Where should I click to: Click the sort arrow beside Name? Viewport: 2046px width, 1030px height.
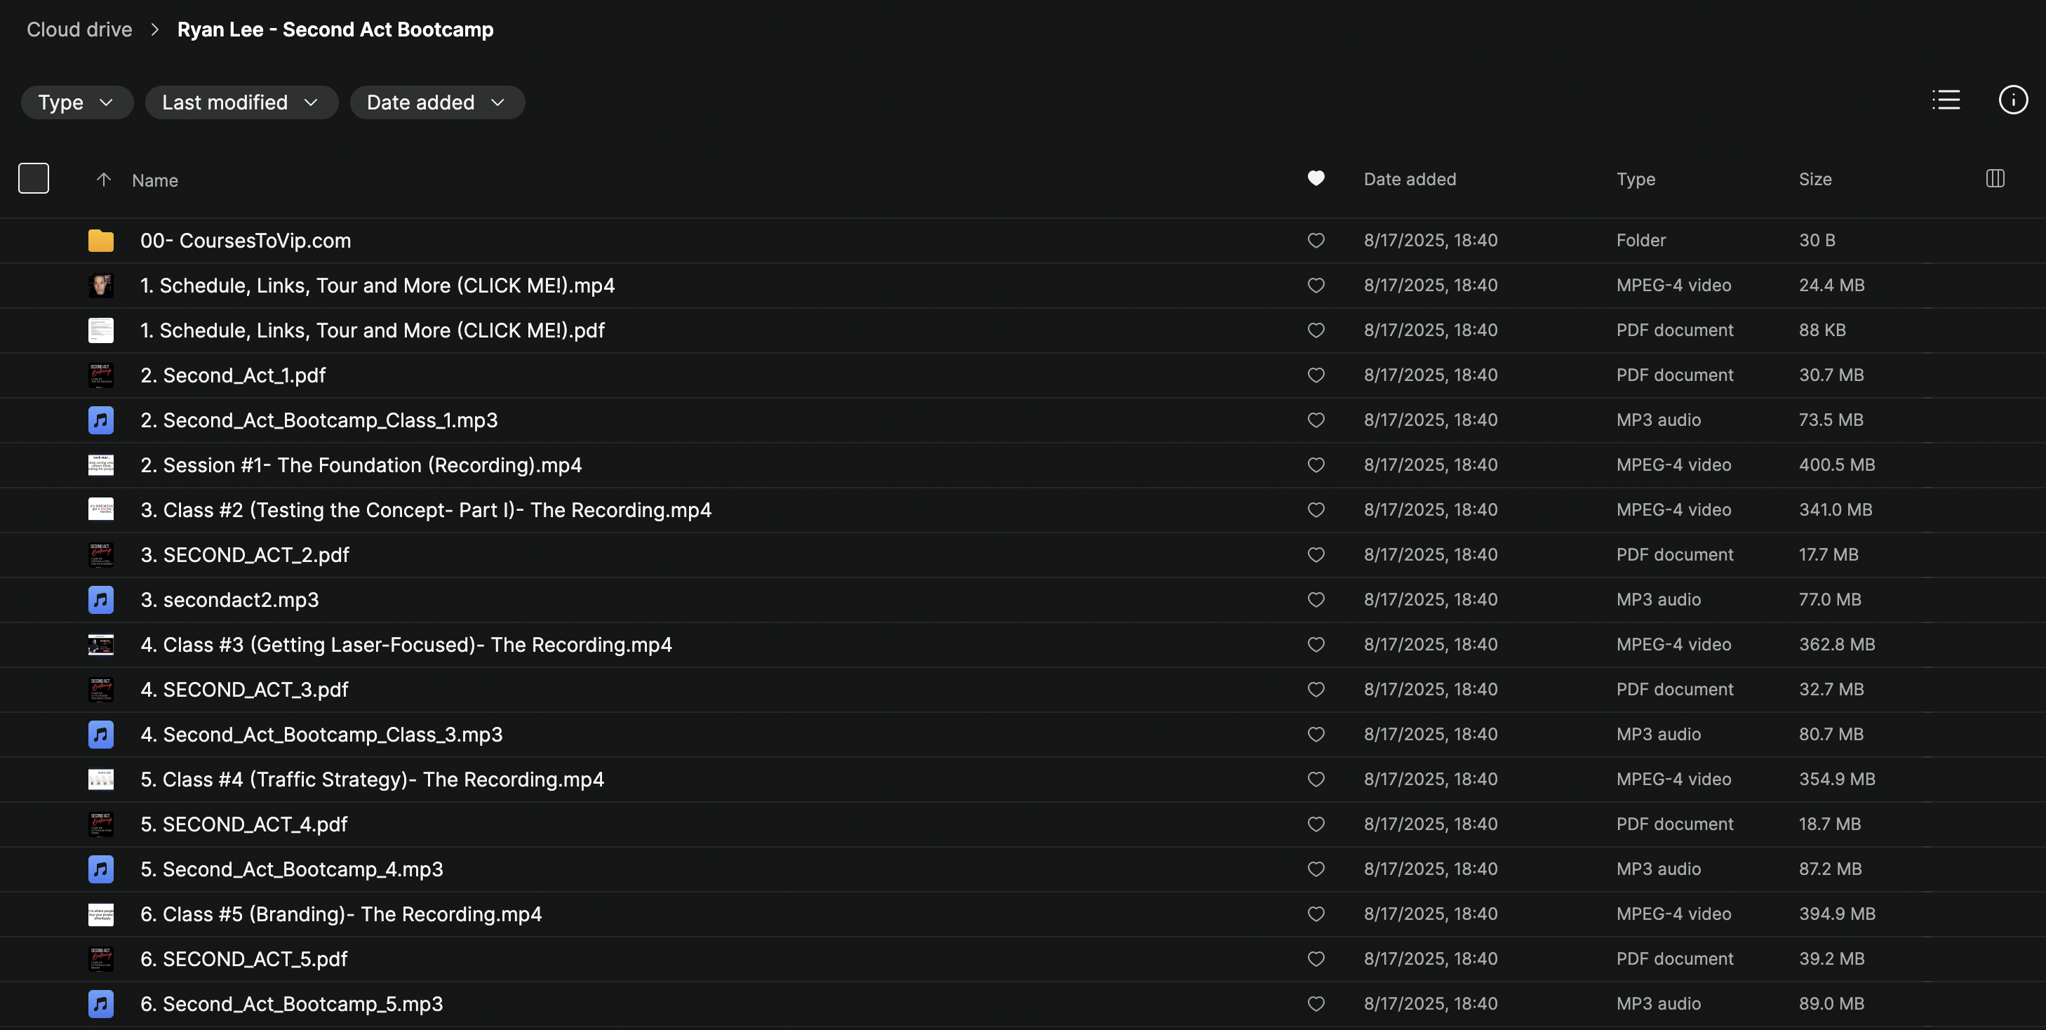pyautogui.click(x=103, y=180)
